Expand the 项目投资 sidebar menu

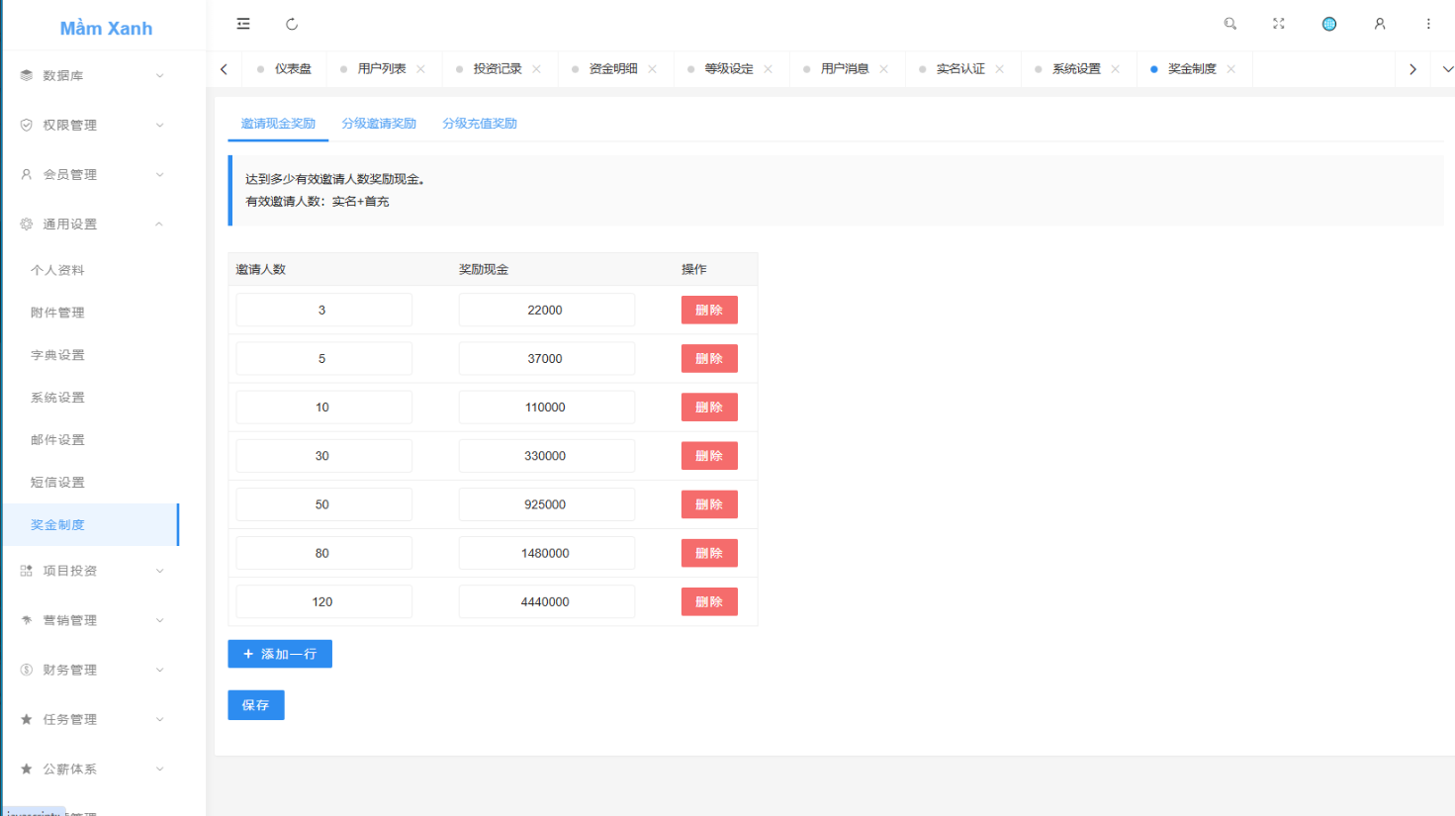tap(91, 571)
